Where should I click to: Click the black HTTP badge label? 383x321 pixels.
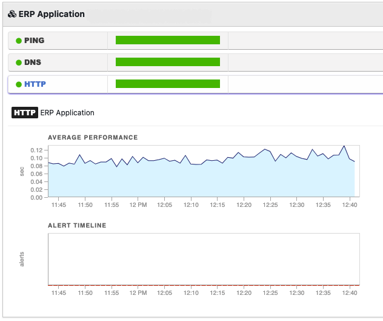click(x=25, y=112)
